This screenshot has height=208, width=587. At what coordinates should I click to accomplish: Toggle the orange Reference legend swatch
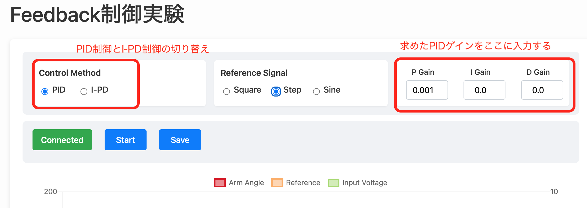coord(277,183)
